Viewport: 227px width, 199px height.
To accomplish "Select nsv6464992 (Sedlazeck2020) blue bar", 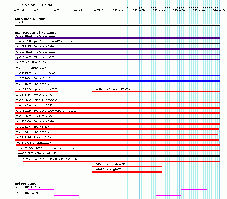I will click(117, 76).
